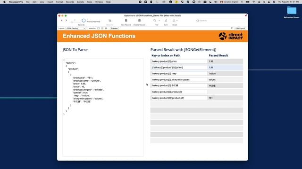
Task: Click the FB1 parsed result cell
Action: (225, 98)
